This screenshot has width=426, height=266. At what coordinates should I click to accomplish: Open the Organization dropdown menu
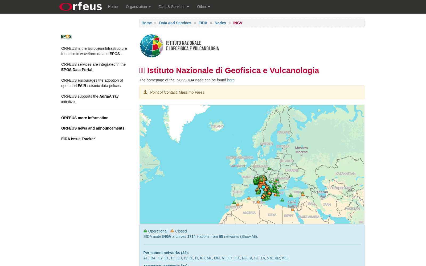click(x=138, y=7)
